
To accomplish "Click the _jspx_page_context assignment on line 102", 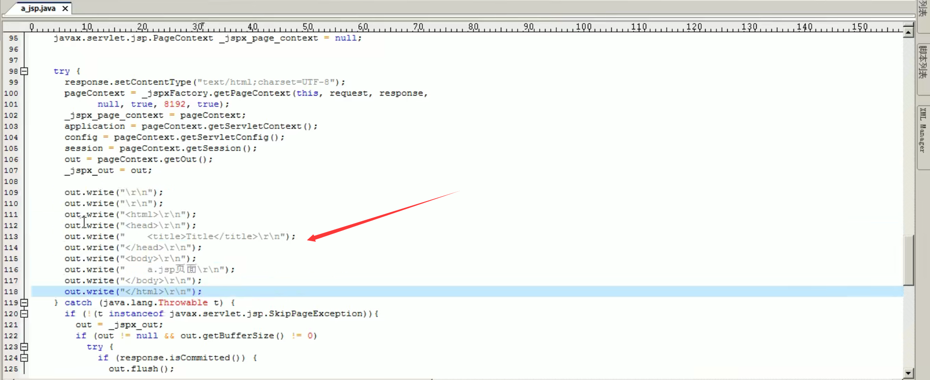I will point(155,115).
